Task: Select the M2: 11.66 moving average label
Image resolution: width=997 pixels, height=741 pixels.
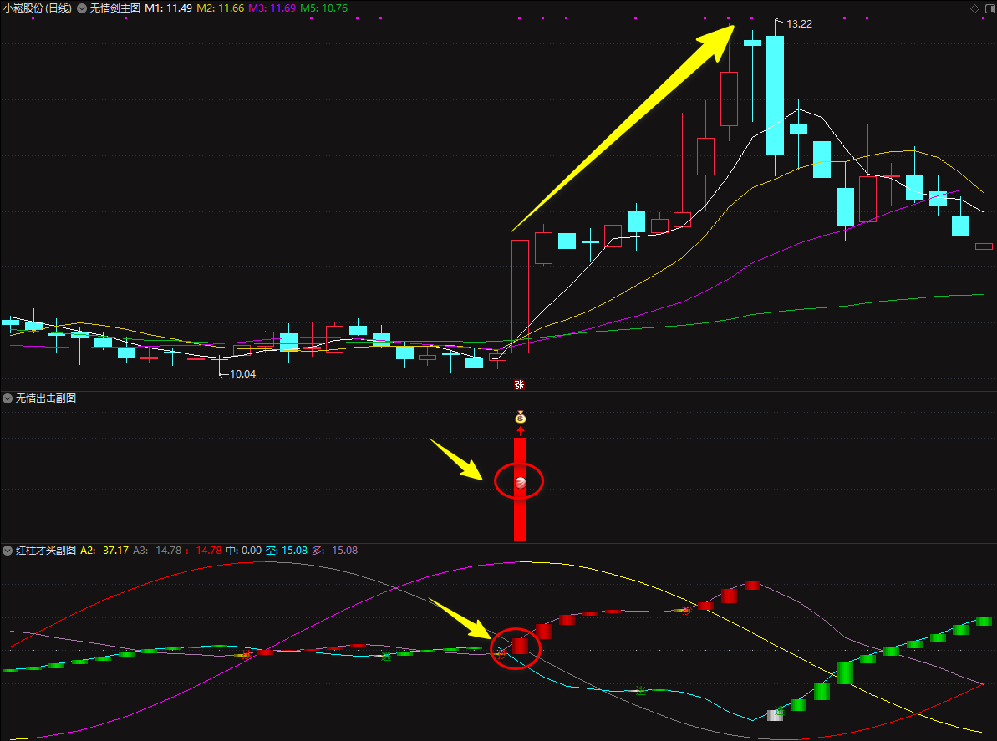Action: click(x=220, y=8)
